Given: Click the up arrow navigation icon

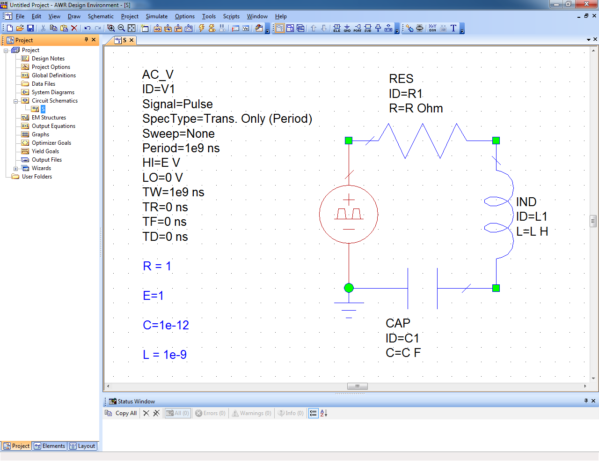Looking at the screenshot, I should click(x=314, y=28).
